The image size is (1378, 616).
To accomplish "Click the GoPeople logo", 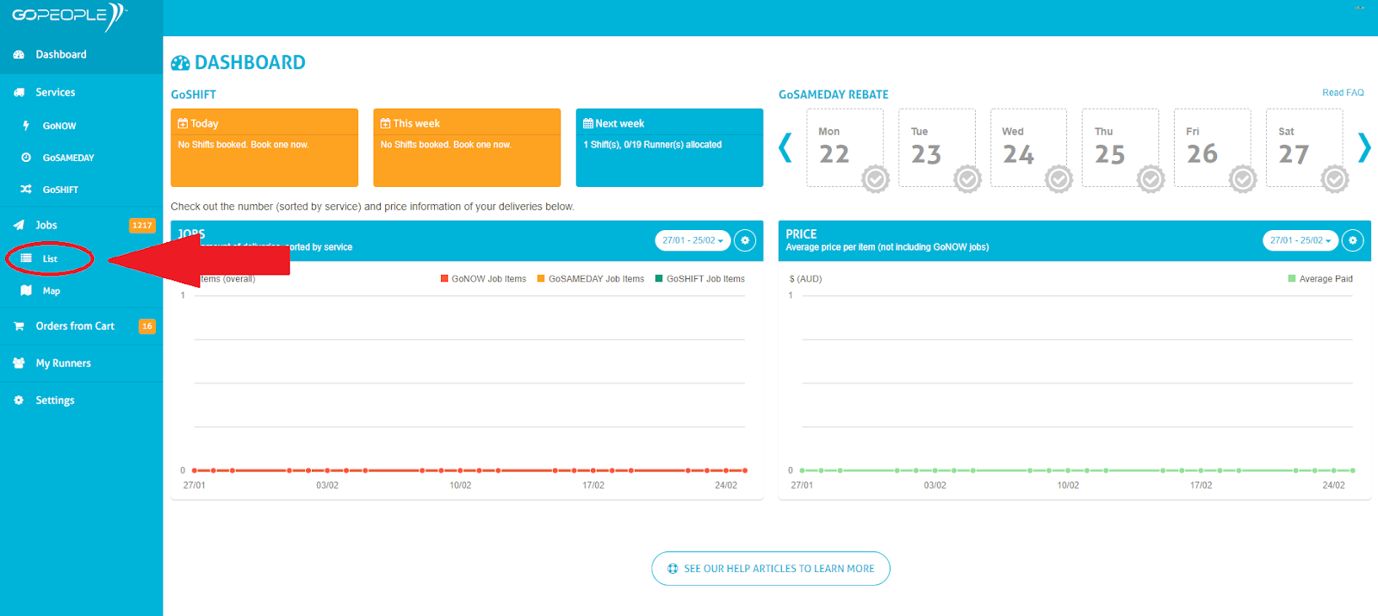I will click(x=69, y=16).
